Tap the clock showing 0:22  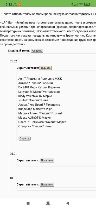9,4
